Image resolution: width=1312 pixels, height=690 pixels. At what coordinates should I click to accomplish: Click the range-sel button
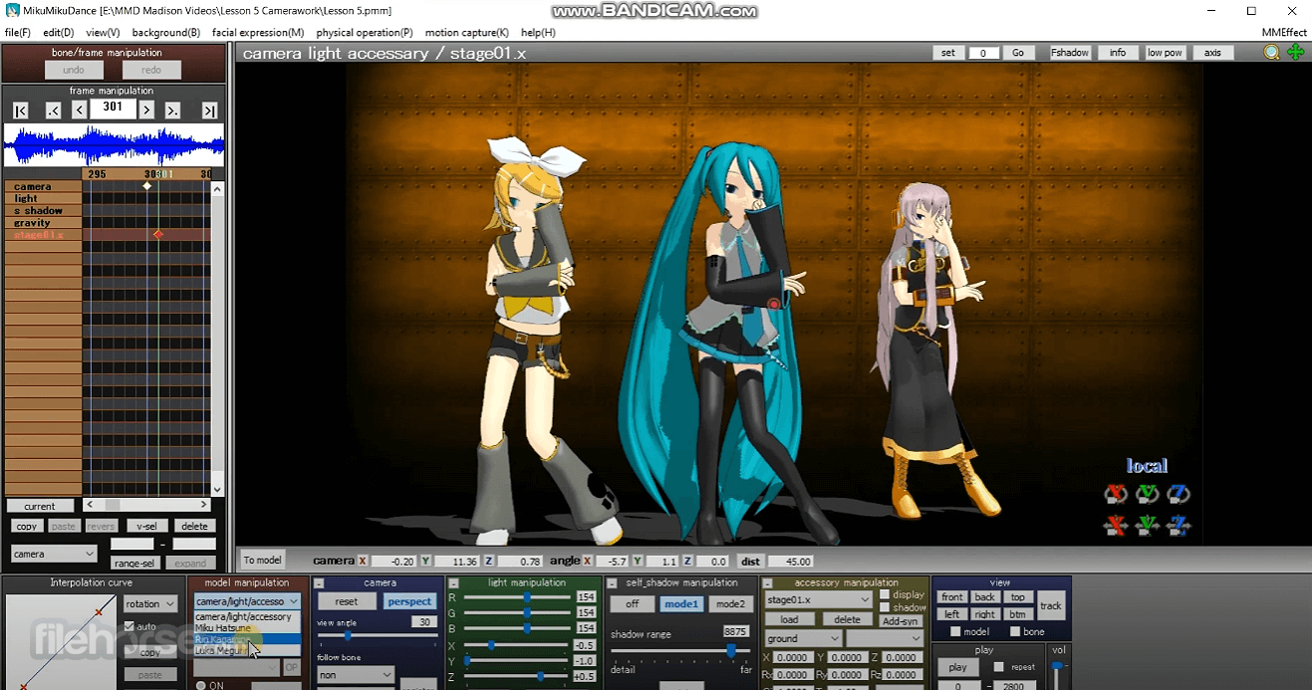pyautogui.click(x=133, y=564)
